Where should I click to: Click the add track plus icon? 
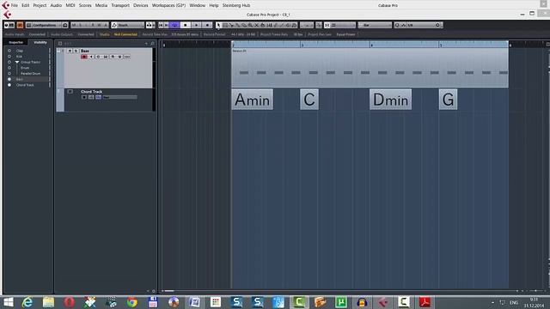click(x=146, y=44)
